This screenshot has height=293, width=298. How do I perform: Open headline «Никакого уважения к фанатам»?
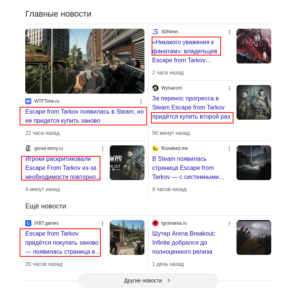(184, 51)
